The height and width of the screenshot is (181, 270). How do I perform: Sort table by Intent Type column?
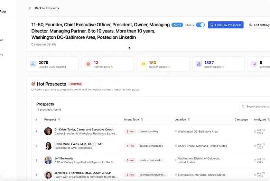(142, 119)
